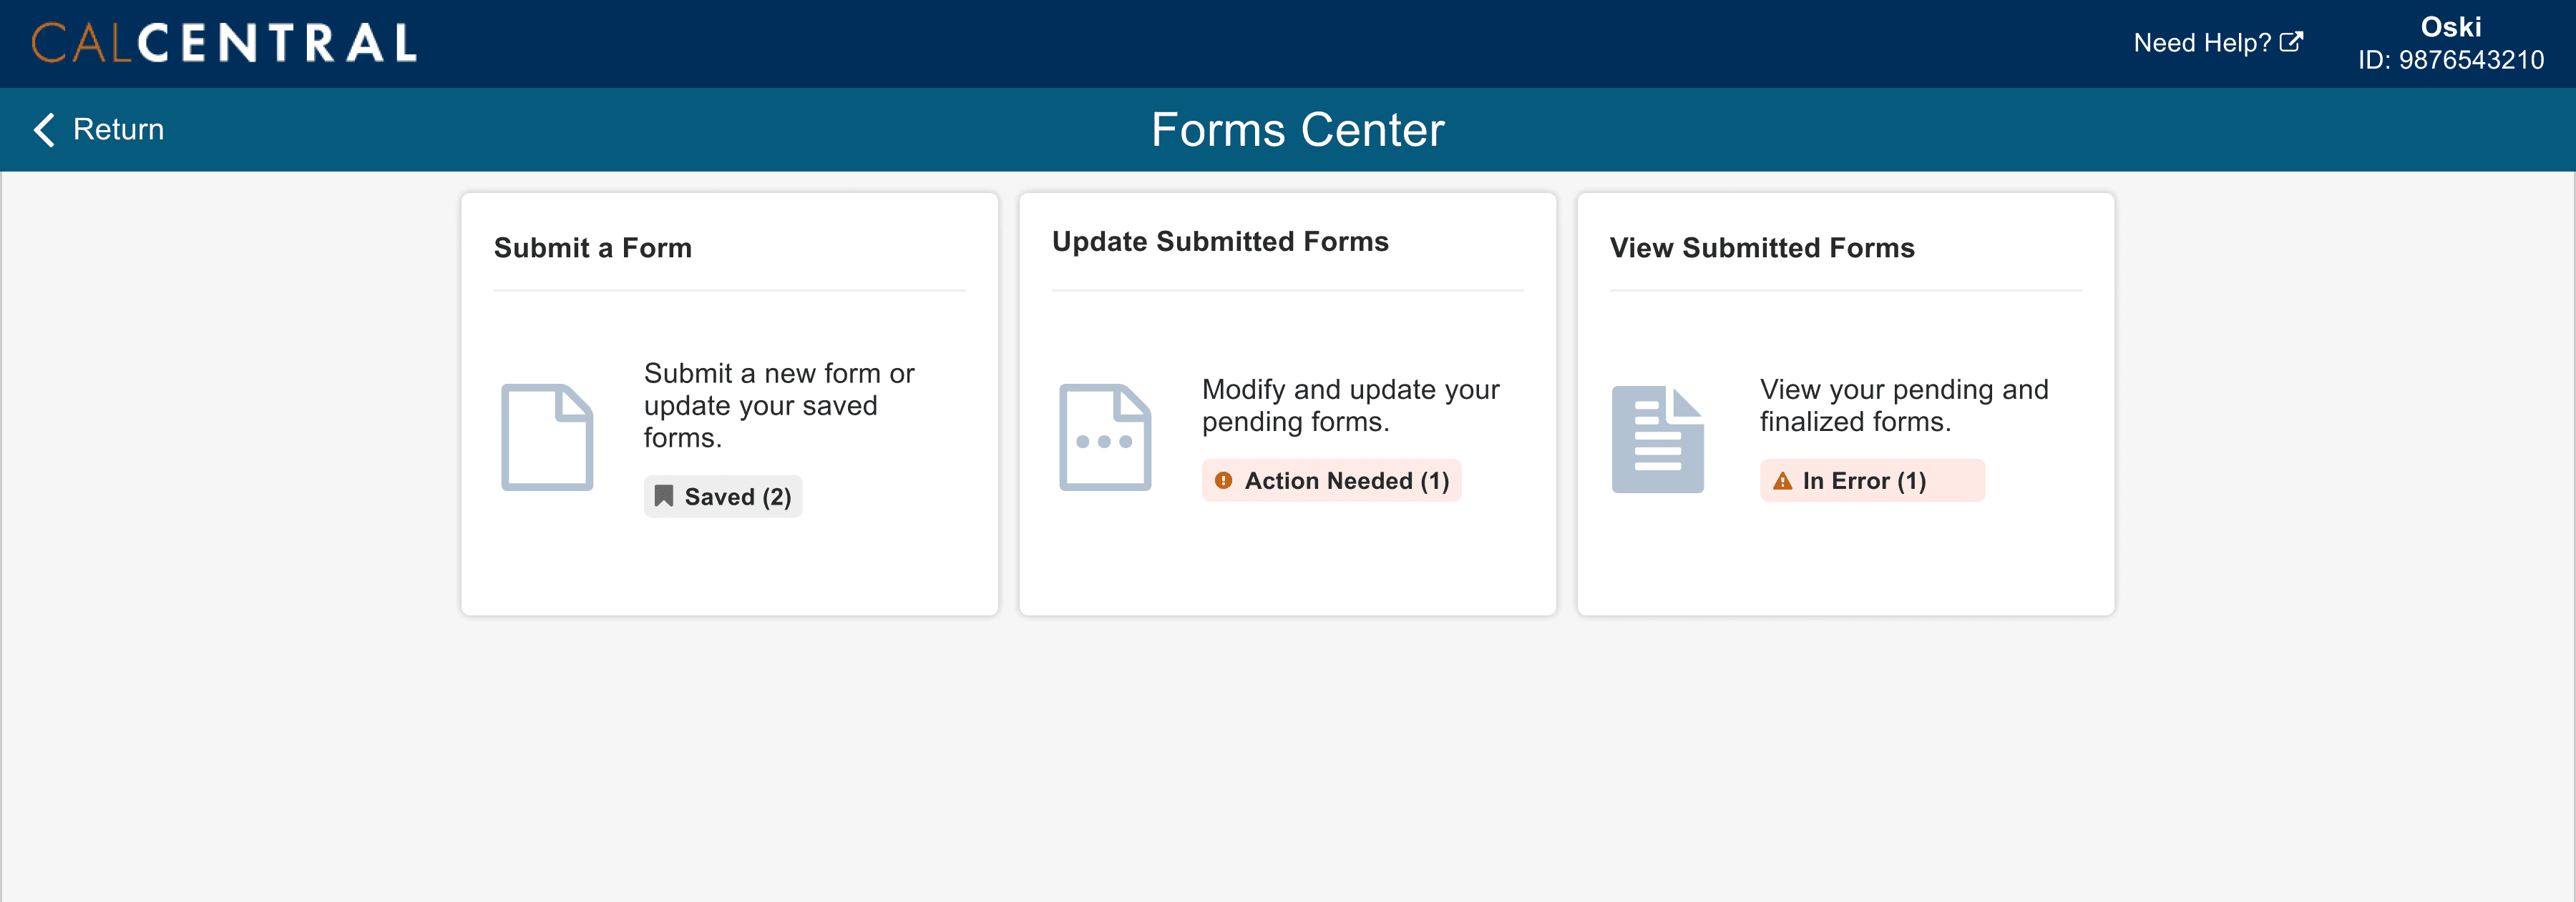Click the Oski user name in the header
The height and width of the screenshot is (902, 2576).
[2451, 27]
